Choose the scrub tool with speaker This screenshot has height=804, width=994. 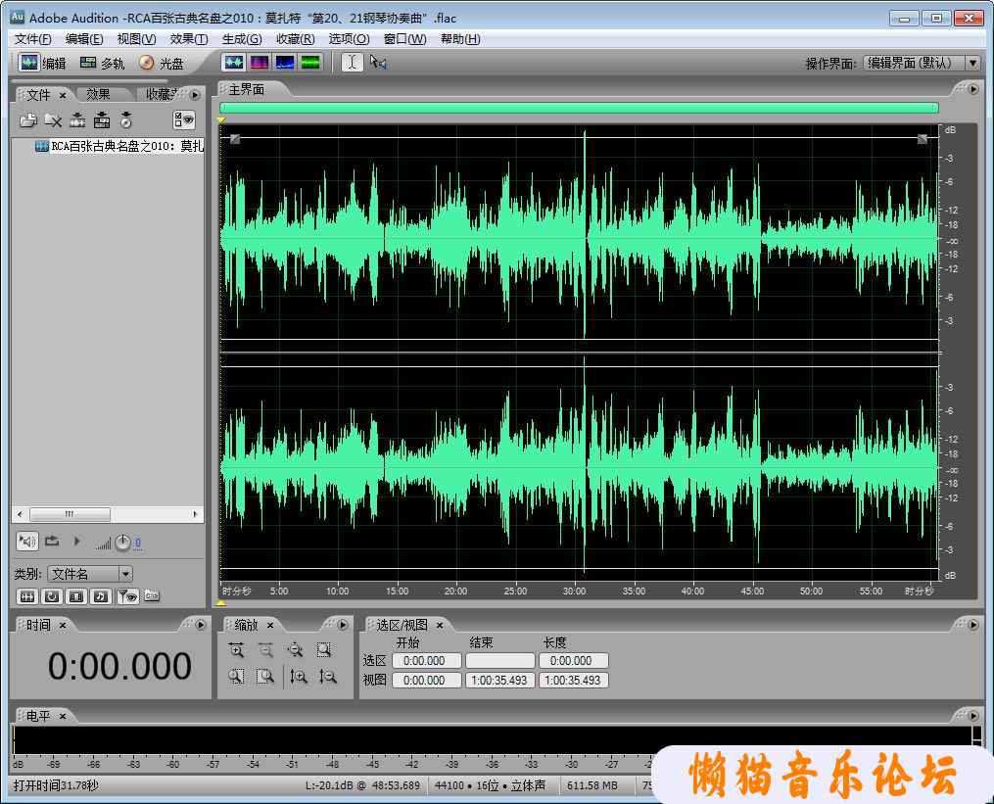click(x=378, y=62)
